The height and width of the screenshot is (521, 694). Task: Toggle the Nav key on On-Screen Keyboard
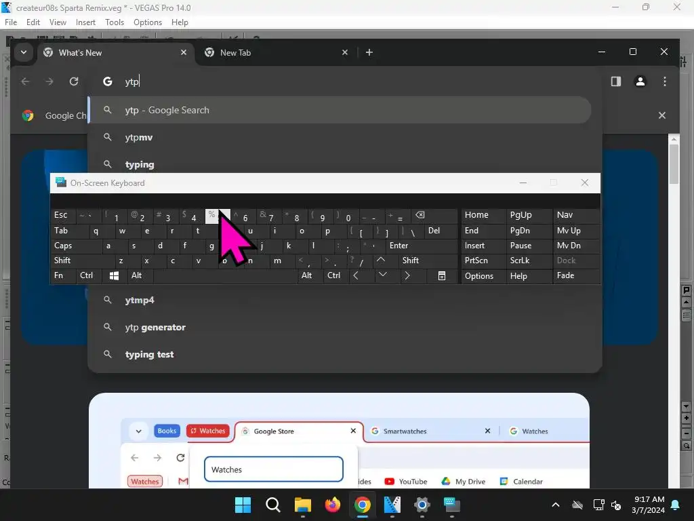(576, 215)
